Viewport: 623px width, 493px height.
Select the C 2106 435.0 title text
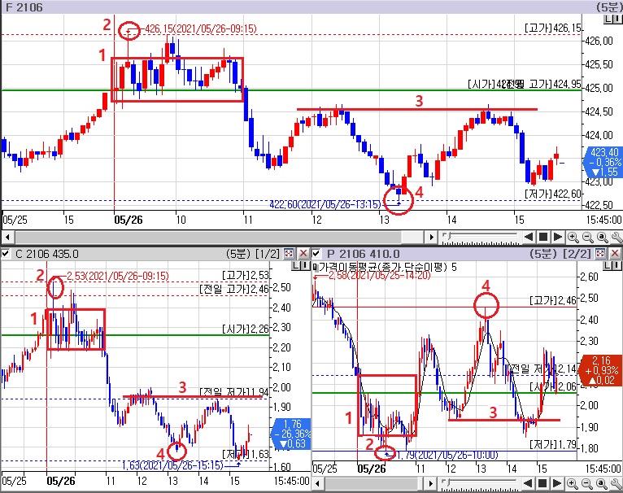pos(47,254)
